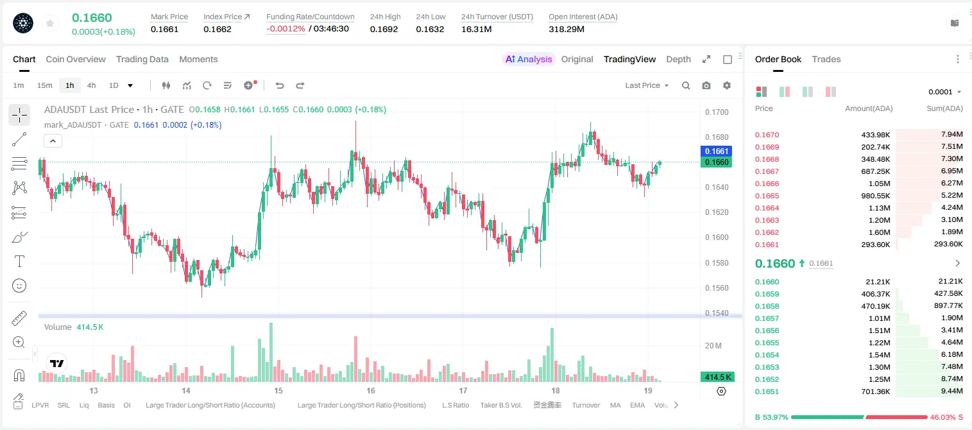
Task: Click the 0.1667 ask price row
Action: coord(858,171)
